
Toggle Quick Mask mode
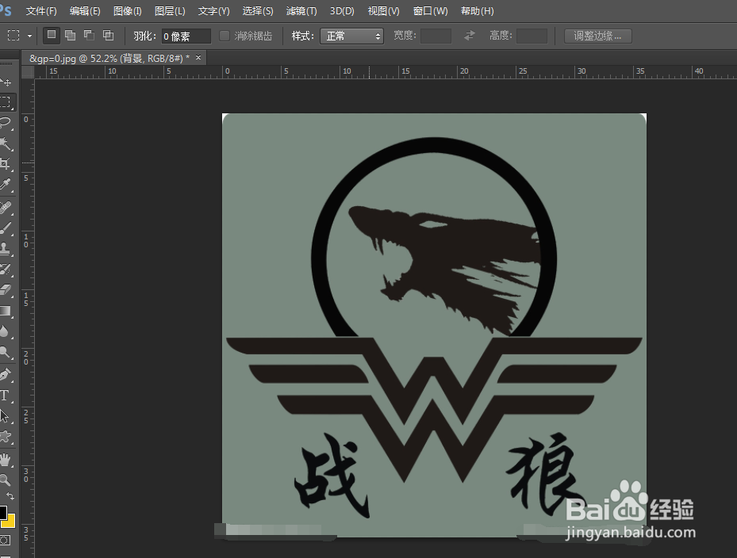click(5, 540)
